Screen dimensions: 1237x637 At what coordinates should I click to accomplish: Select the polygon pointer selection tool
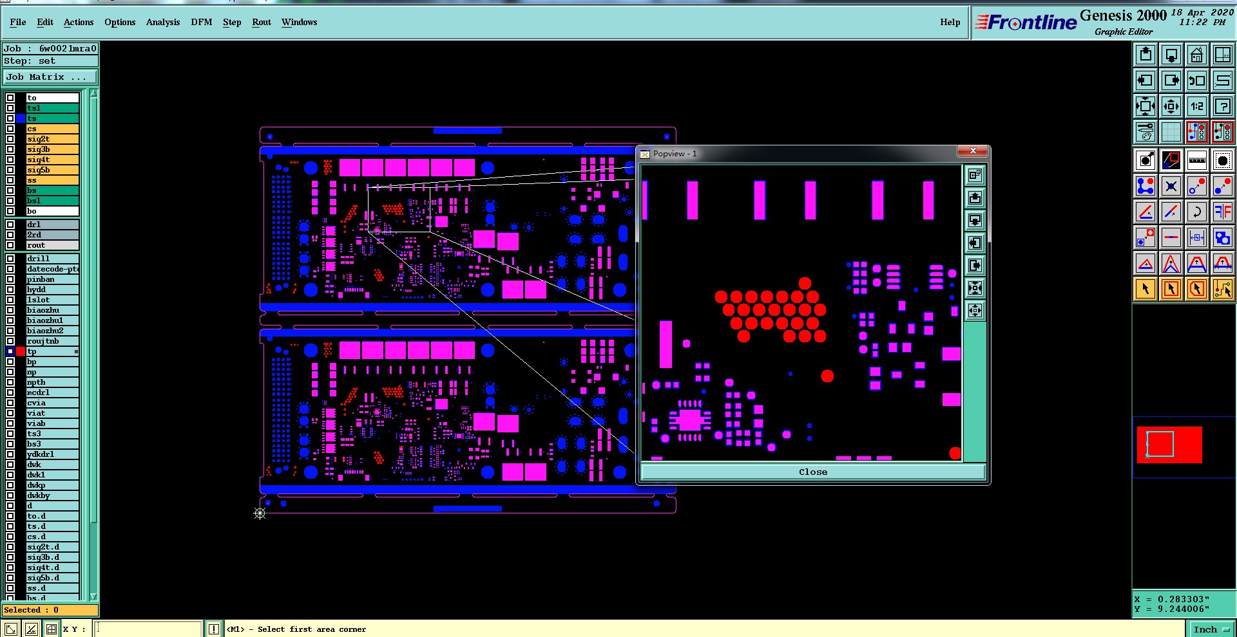1196,289
